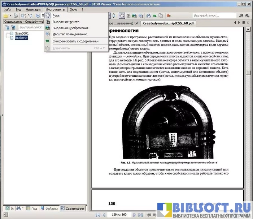Click the print icon in toolbar
Viewport: 253px width, 219px height.
coord(16,16)
